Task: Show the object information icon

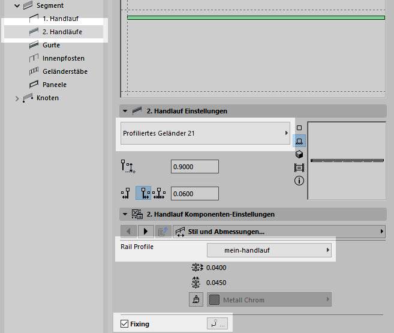Action: [x=299, y=181]
